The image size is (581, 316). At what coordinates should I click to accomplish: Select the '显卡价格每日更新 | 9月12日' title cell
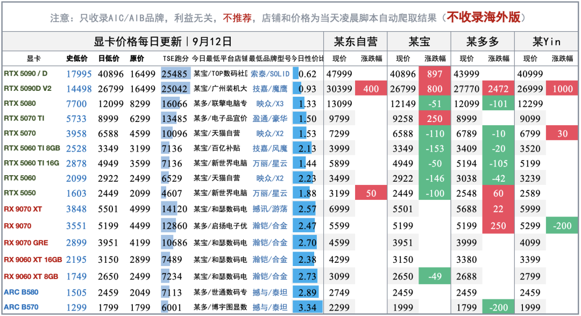162,41
